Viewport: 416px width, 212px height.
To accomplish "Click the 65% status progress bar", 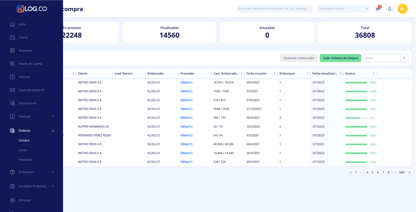I will (x=356, y=118).
